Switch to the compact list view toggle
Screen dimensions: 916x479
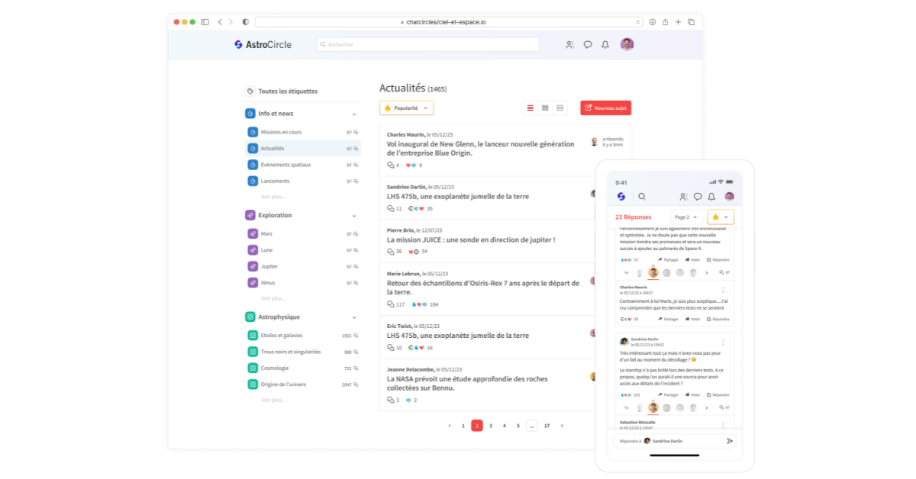click(x=545, y=108)
